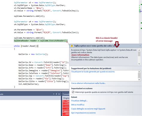Click the 'Galleria.Via = reader["Via"]' line

coord(41,79)
